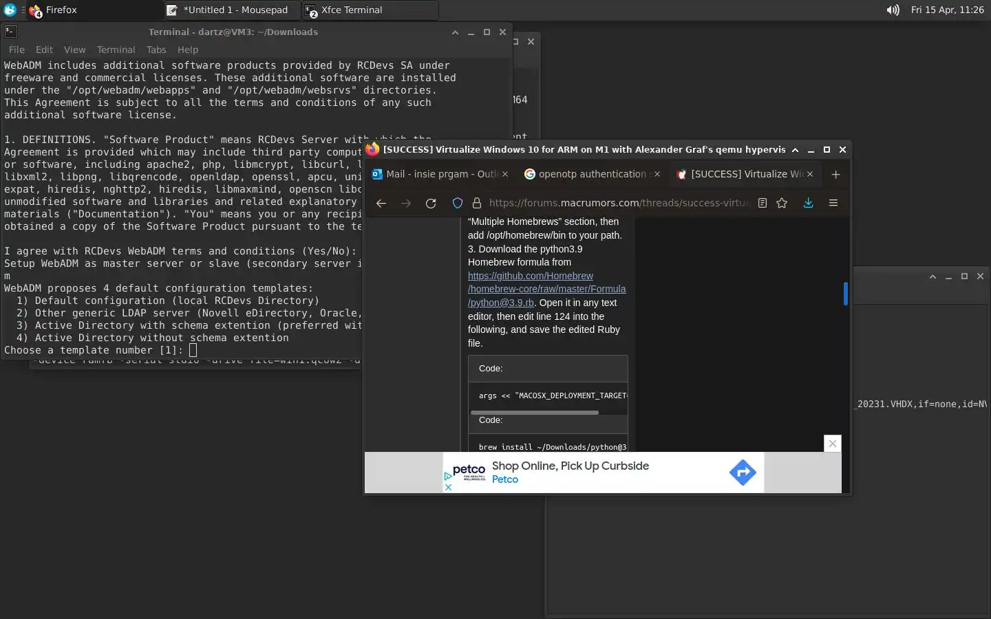The height and width of the screenshot is (619, 991).
Task: Click the Petco advertiser name link
Action: coord(505,479)
